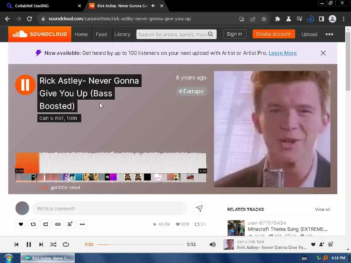Viewport: 351px width, 263px height.
Task: Click the Create account button
Action: pos(274,34)
